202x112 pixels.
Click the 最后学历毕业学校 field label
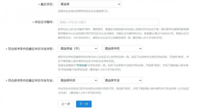31,49
